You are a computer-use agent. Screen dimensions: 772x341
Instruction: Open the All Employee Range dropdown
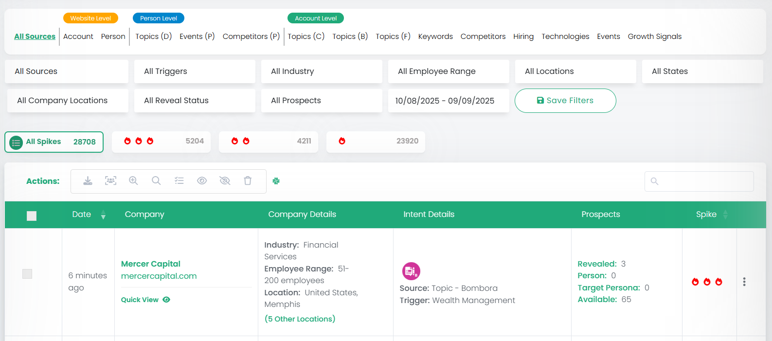point(449,72)
